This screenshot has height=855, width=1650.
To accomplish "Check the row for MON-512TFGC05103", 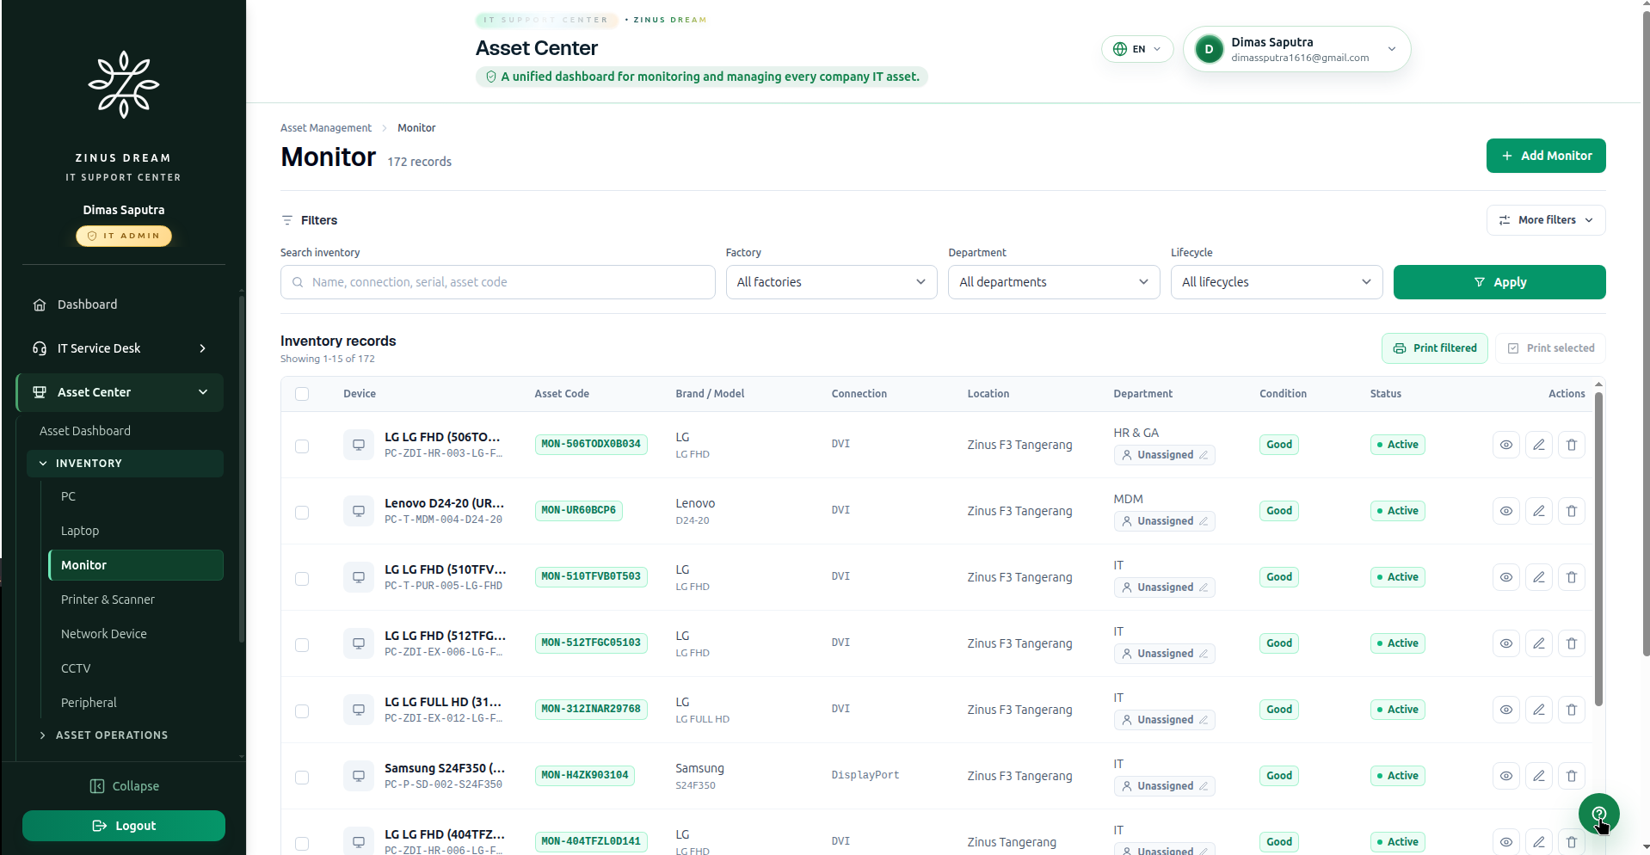I will click(x=302, y=645).
